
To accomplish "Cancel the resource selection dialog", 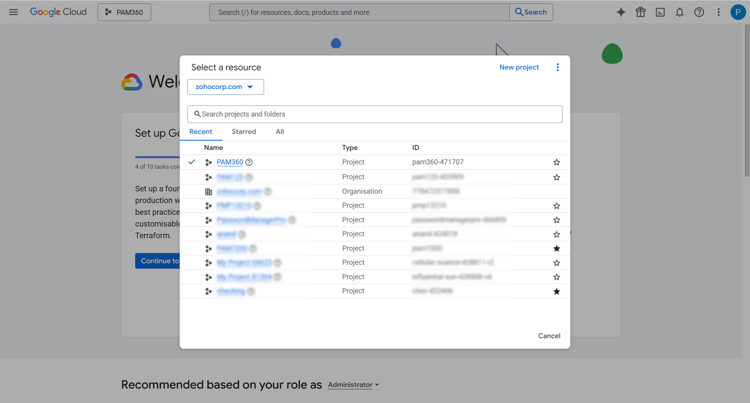I will [x=549, y=335].
